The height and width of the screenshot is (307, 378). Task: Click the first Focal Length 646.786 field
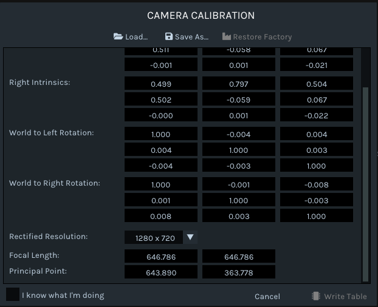[161, 256]
